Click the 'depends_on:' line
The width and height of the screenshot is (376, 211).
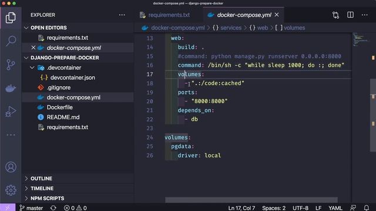(196, 110)
